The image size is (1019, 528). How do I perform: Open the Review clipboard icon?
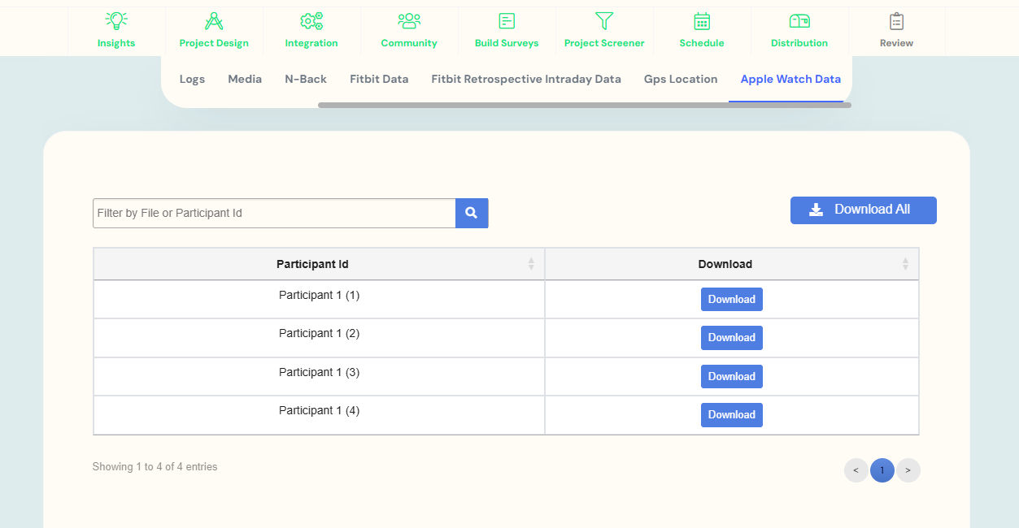(x=897, y=21)
